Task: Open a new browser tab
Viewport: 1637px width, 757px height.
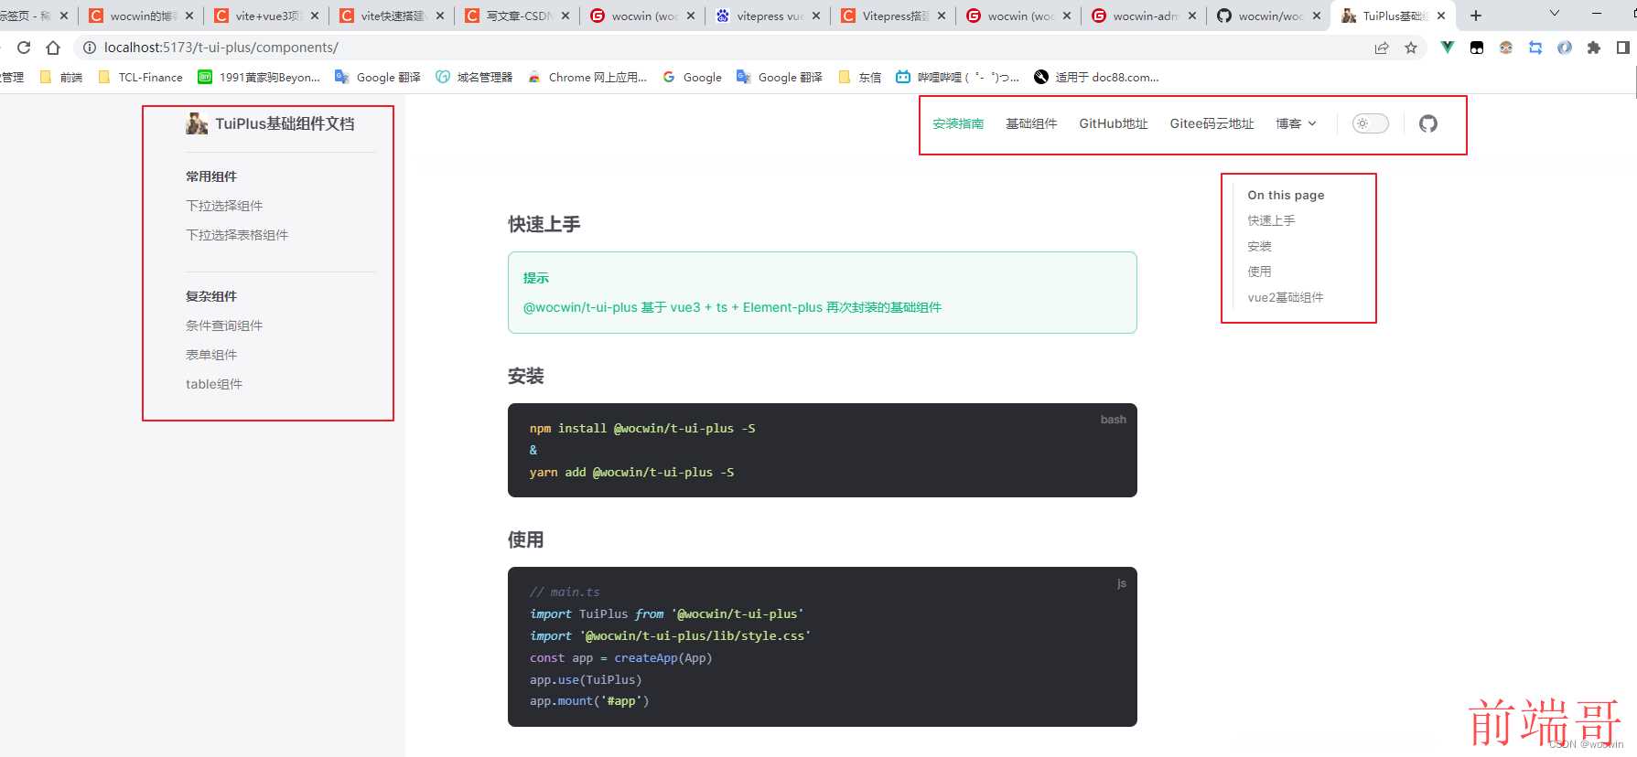Action: 1476,16
